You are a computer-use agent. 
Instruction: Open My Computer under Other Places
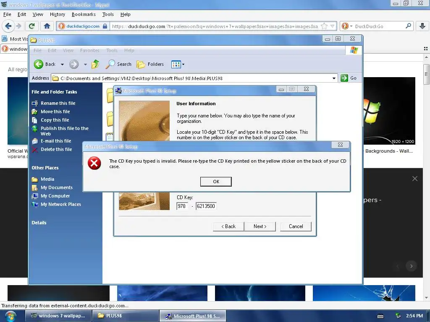pos(55,196)
